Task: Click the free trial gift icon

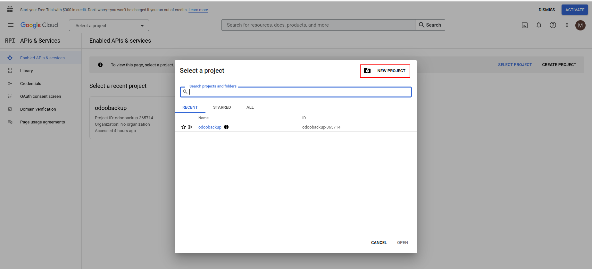Action: point(10,10)
